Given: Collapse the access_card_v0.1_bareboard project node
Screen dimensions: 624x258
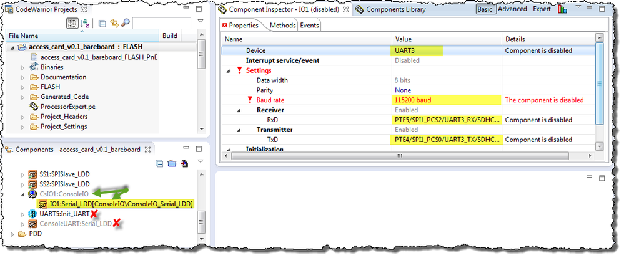Looking at the screenshot, I should [x=12, y=47].
